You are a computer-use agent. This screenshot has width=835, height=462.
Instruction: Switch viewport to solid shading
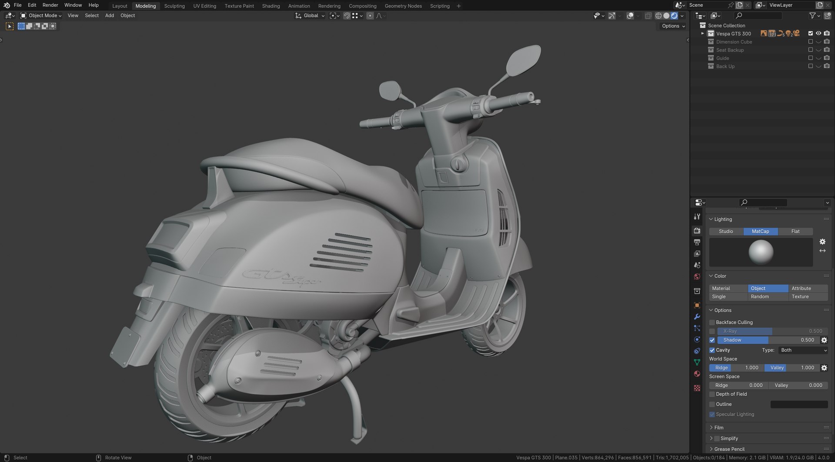point(666,16)
